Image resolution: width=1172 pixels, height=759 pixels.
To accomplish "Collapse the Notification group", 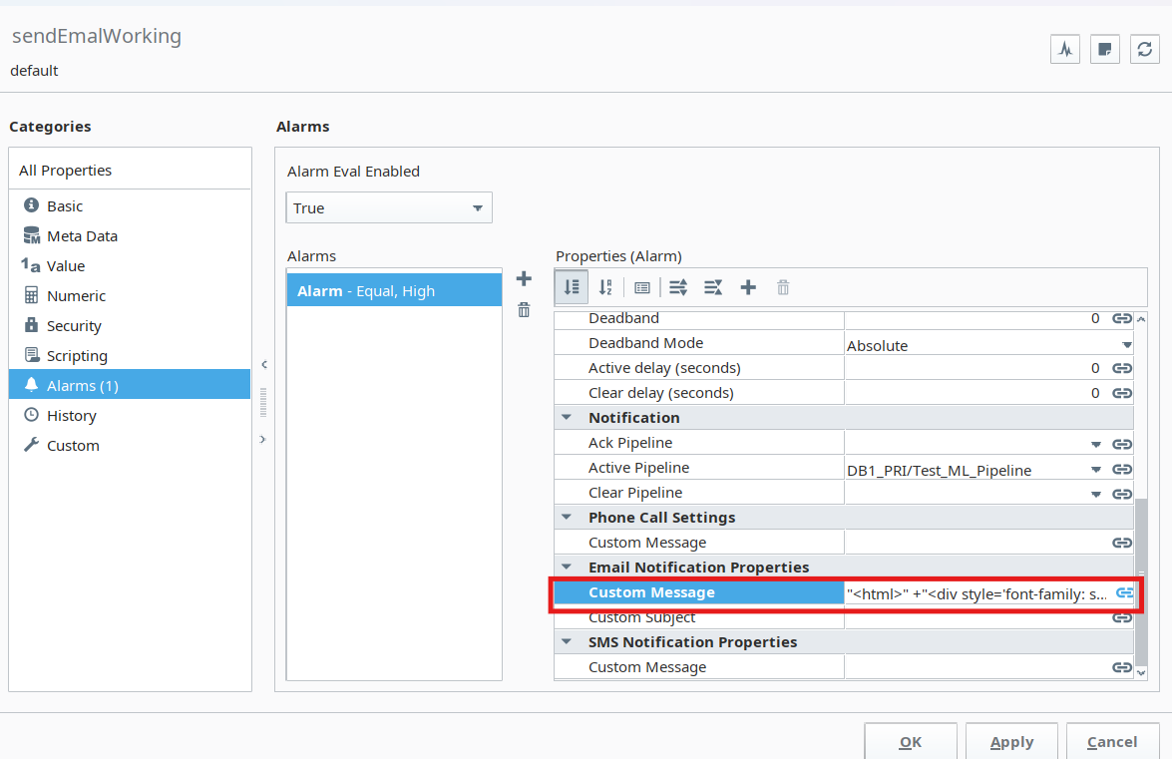I will click(567, 418).
